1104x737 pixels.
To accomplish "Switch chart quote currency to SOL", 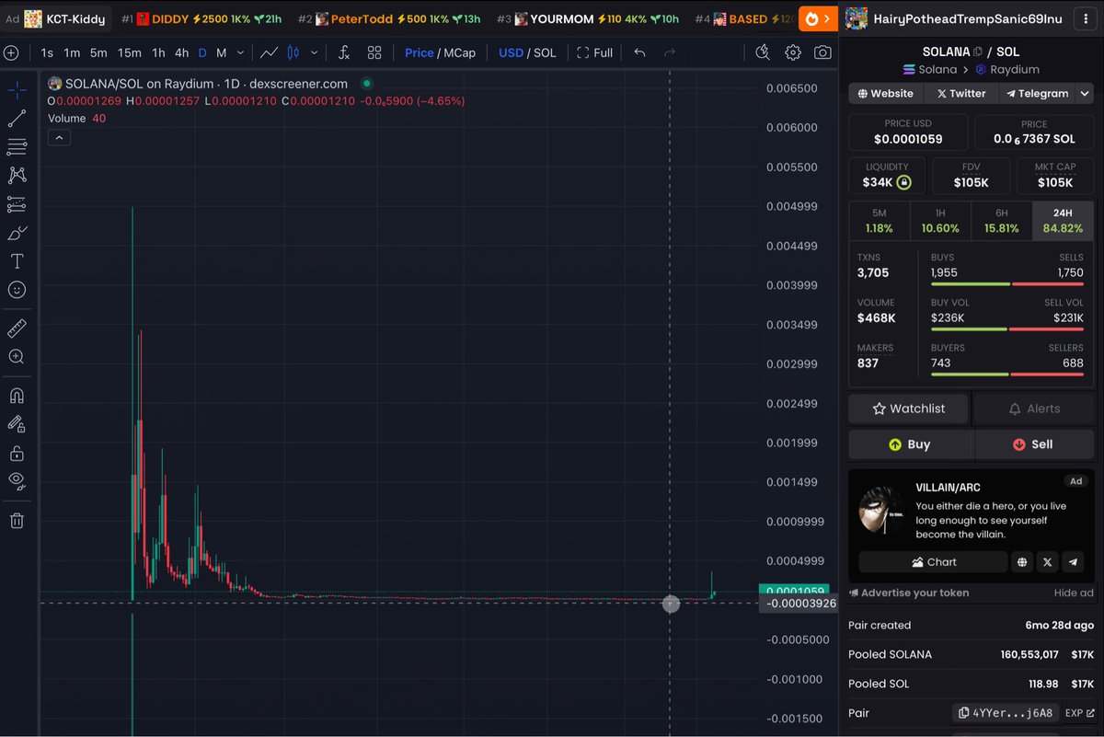I will click(x=545, y=52).
